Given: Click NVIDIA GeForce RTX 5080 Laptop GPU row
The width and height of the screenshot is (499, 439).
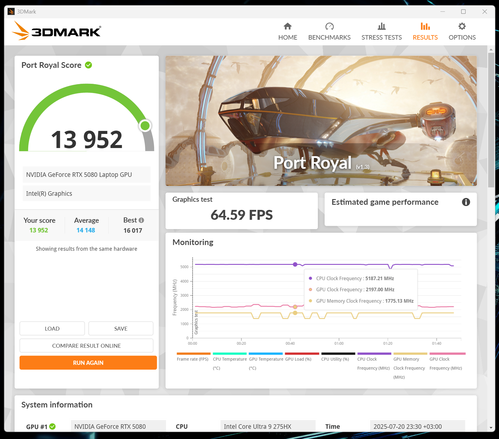Looking at the screenshot, I should (x=87, y=174).
